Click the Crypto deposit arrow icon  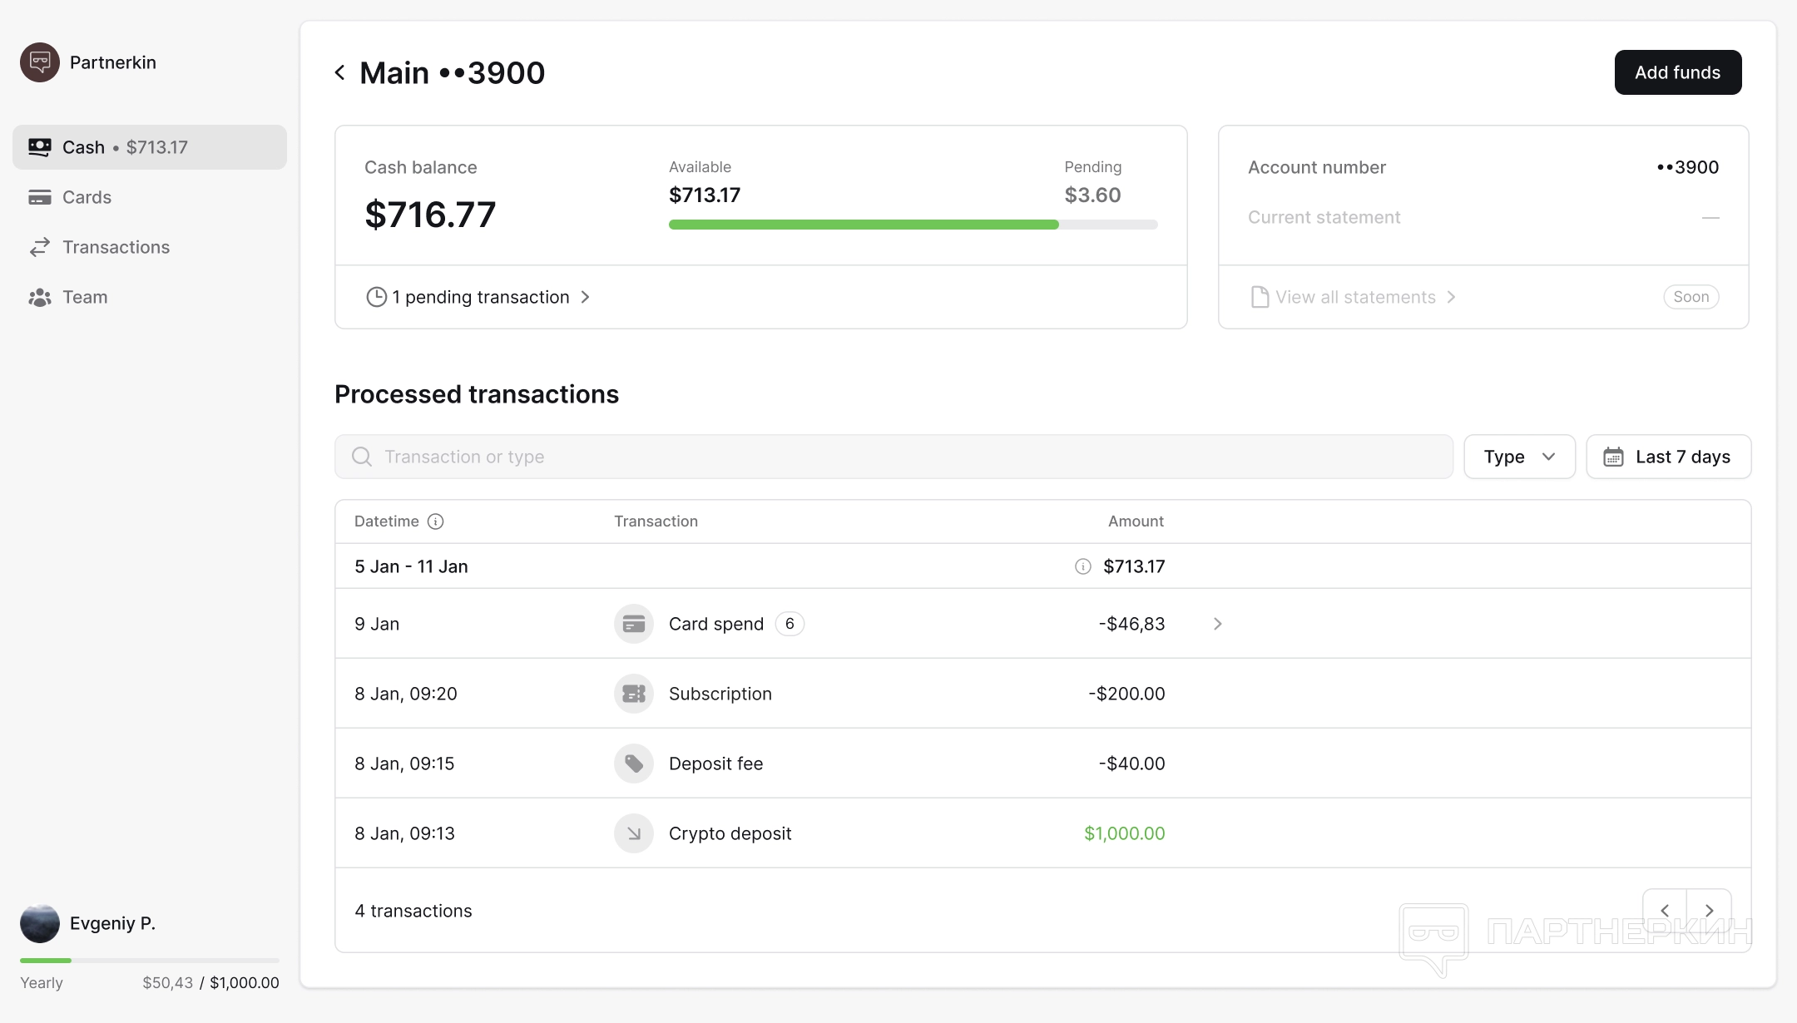tap(633, 833)
